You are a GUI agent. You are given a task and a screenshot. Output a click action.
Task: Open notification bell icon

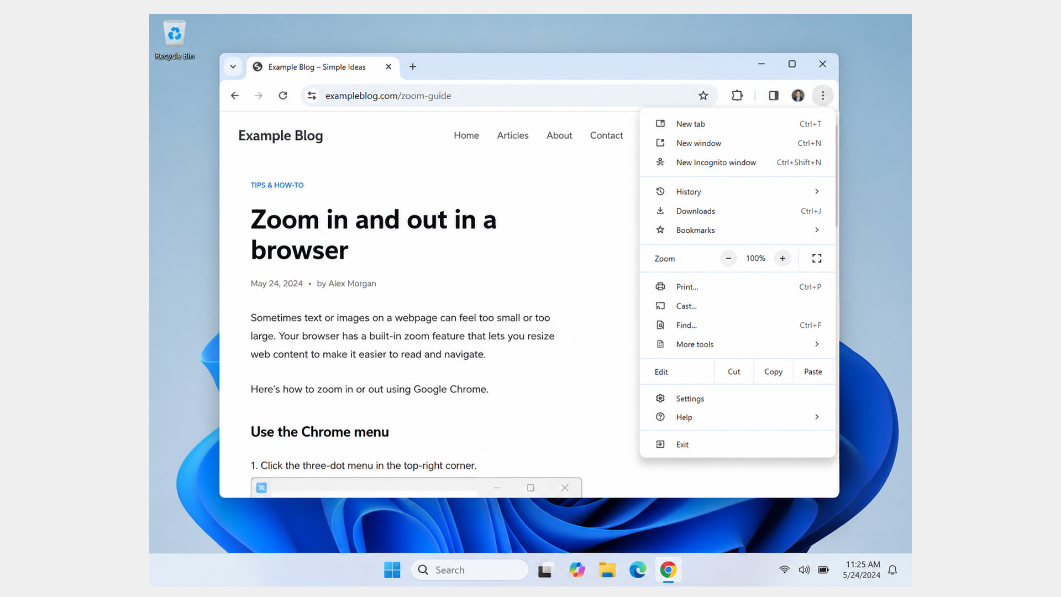pyautogui.click(x=892, y=570)
